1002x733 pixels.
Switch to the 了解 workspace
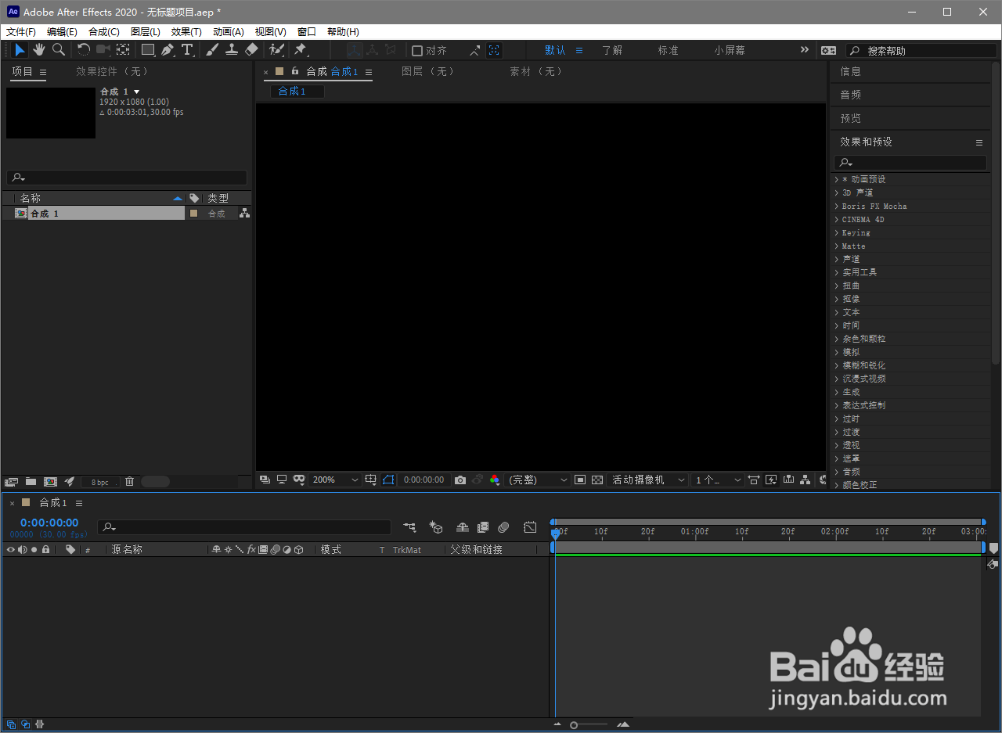click(x=612, y=50)
